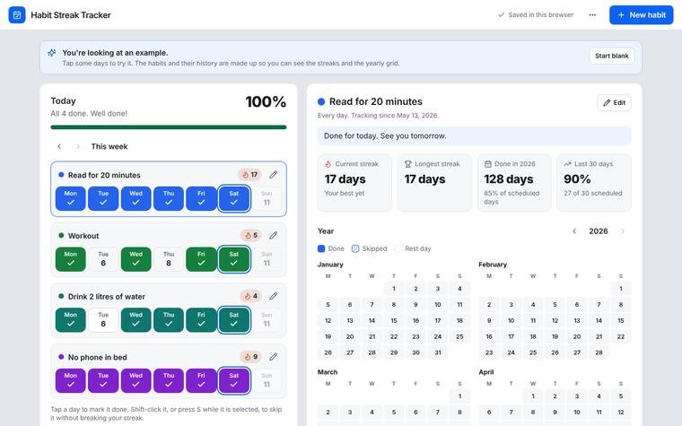Click the 17 streak flame badge for Read
682x426 pixels.
coord(249,175)
